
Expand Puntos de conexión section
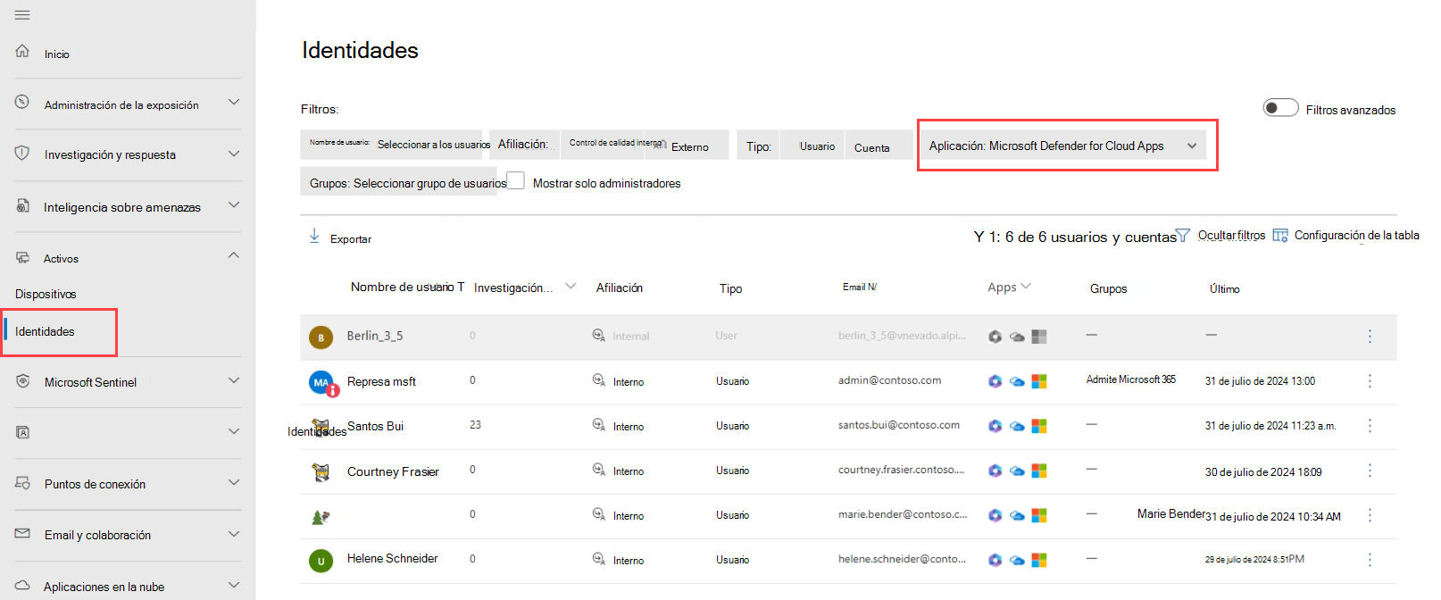(x=234, y=482)
